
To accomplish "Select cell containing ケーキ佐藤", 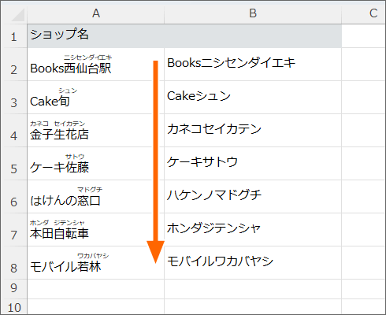I will point(96,164).
